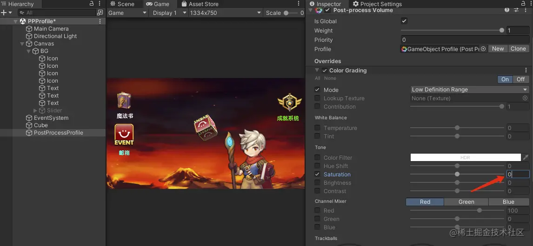This screenshot has height=246, width=533.
Task: Open the PPProfile scene options menu
Action: tap(100, 21)
